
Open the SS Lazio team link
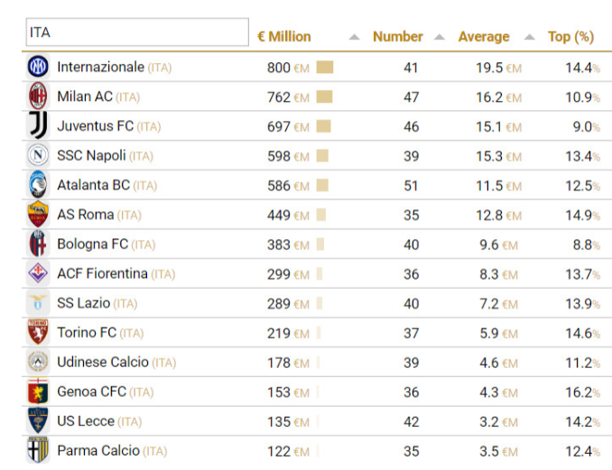[x=83, y=303]
